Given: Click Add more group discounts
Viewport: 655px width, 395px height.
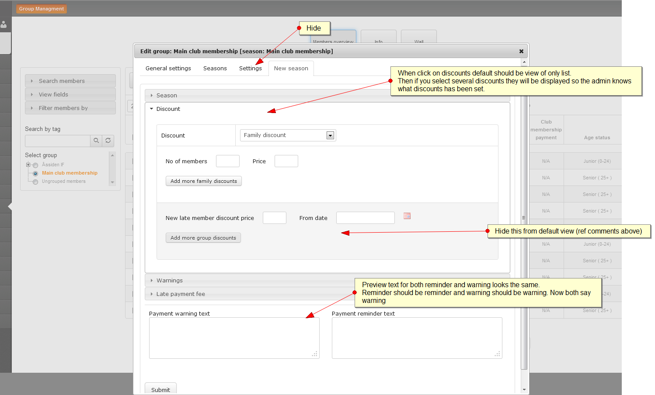Looking at the screenshot, I should point(203,238).
